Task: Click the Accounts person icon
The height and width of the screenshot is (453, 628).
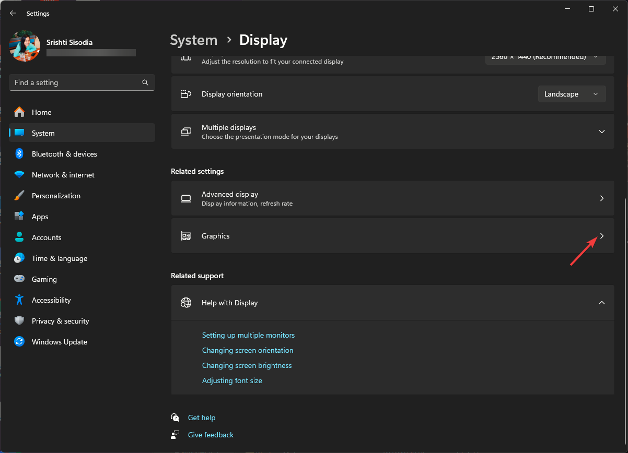Action: (x=19, y=237)
